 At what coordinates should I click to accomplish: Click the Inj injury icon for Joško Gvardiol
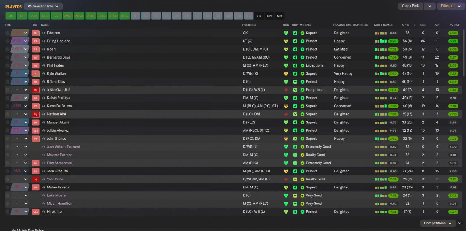(x=35, y=90)
